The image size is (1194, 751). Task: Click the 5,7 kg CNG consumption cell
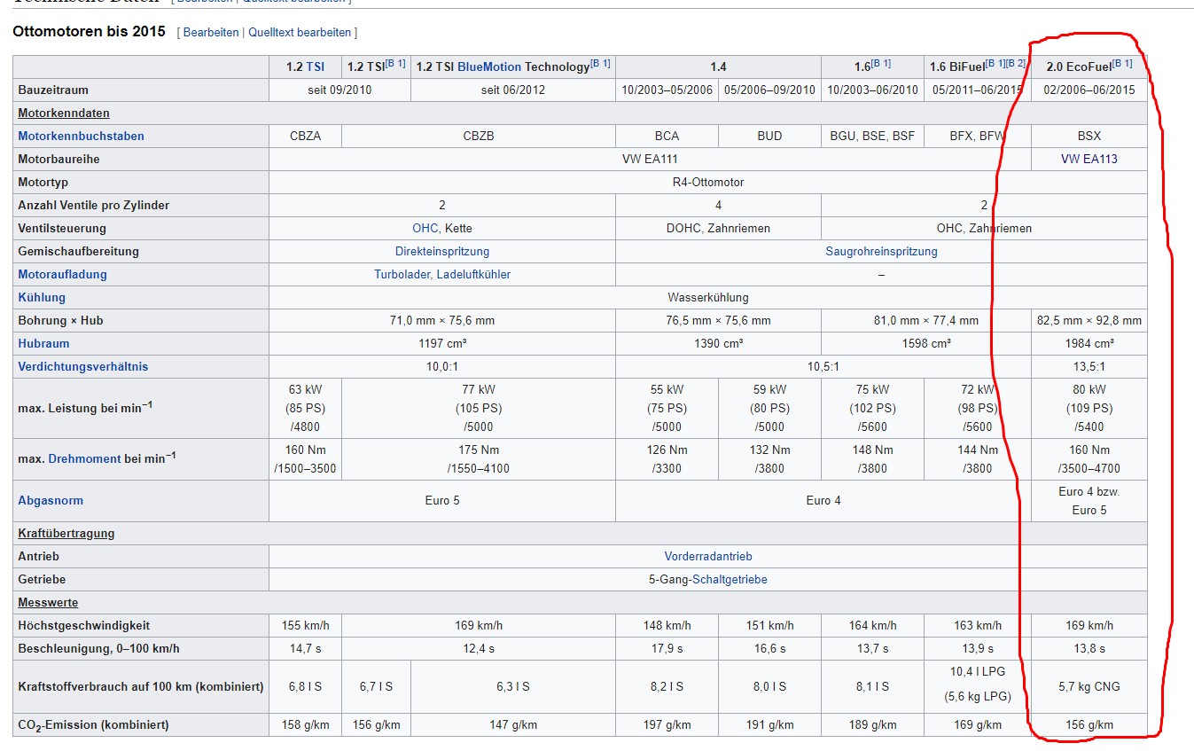1089,686
